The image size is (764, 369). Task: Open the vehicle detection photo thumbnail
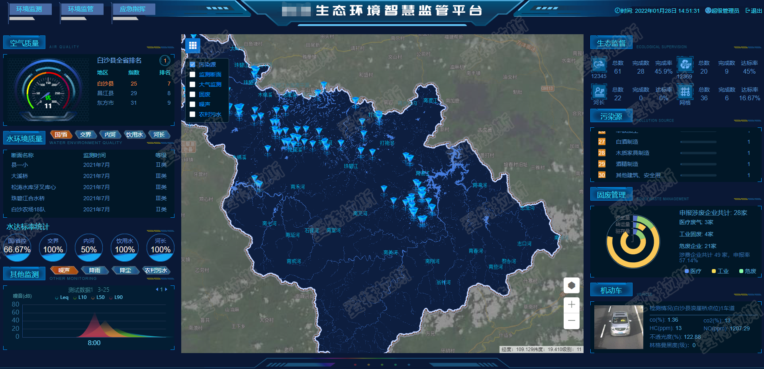(618, 327)
